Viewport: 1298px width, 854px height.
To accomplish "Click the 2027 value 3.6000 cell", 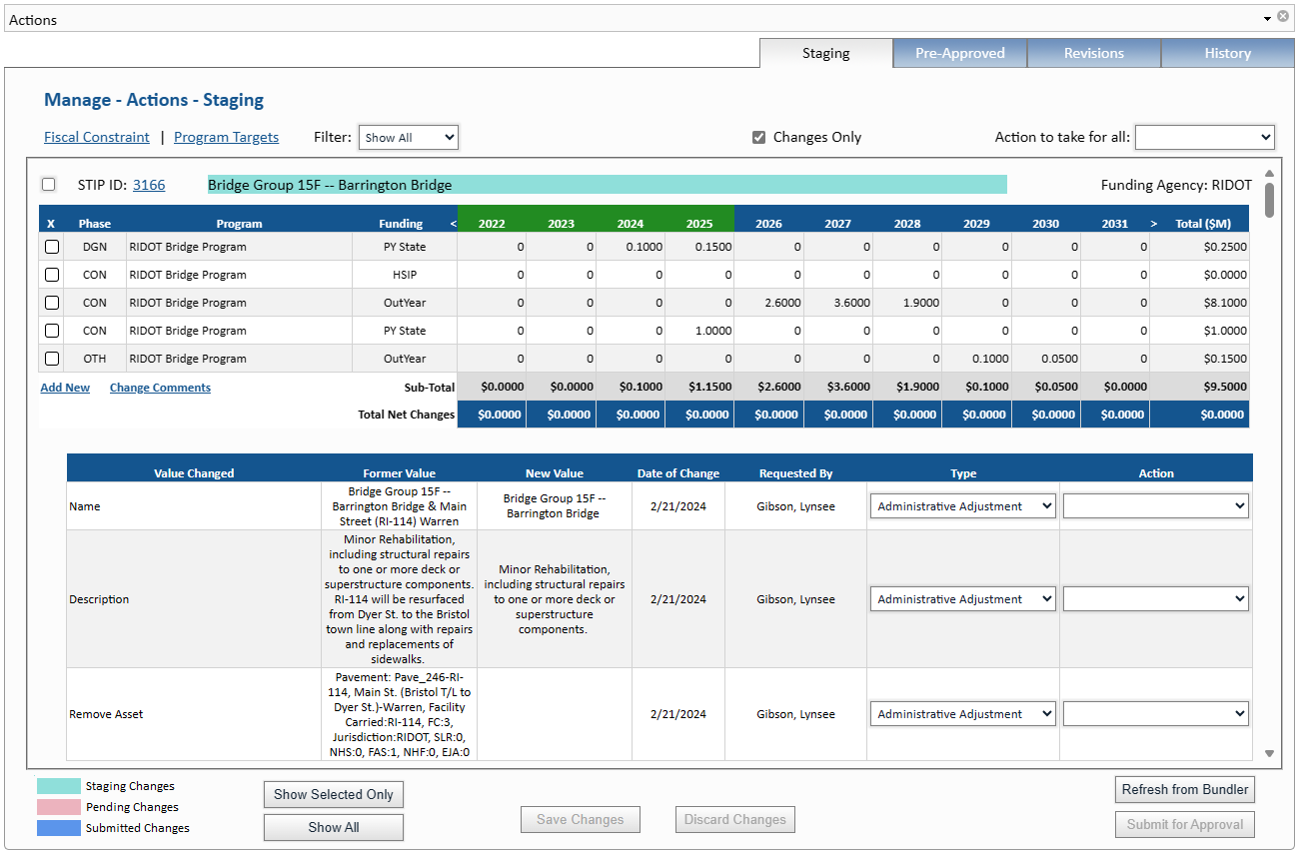I will click(x=837, y=303).
